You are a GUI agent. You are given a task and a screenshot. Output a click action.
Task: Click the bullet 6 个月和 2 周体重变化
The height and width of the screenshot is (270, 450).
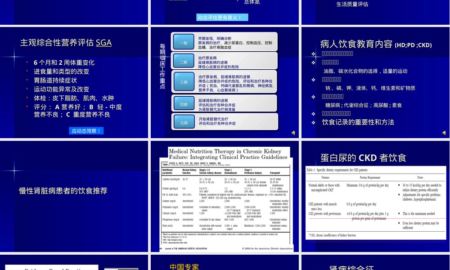[x=64, y=63]
